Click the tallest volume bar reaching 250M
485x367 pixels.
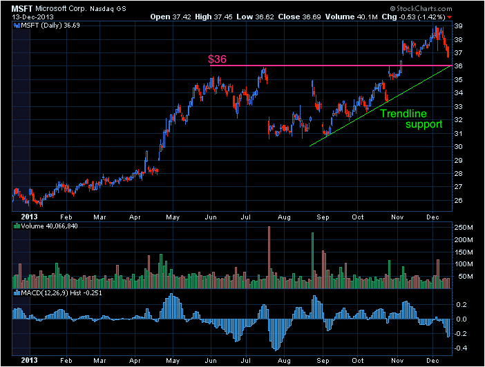click(x=269, y=257)
